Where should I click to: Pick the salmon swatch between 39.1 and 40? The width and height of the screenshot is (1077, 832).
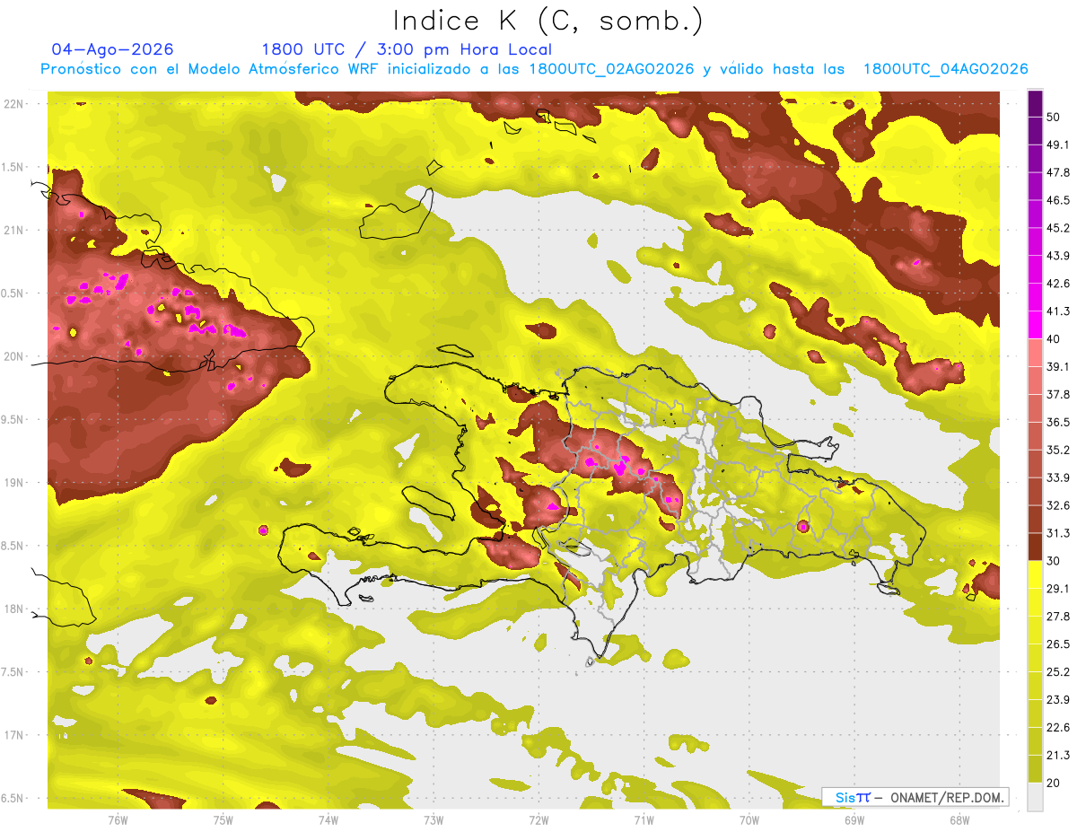(x=1035, y=353)
